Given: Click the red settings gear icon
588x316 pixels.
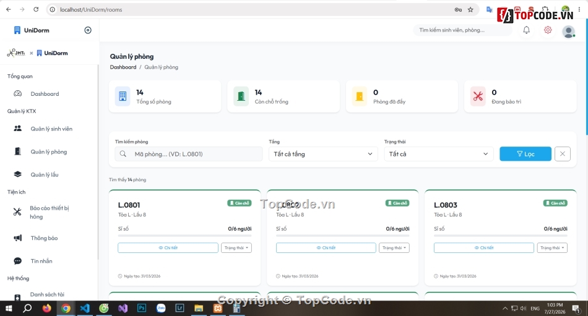Looking at the screenshot, I should [548, 30].
